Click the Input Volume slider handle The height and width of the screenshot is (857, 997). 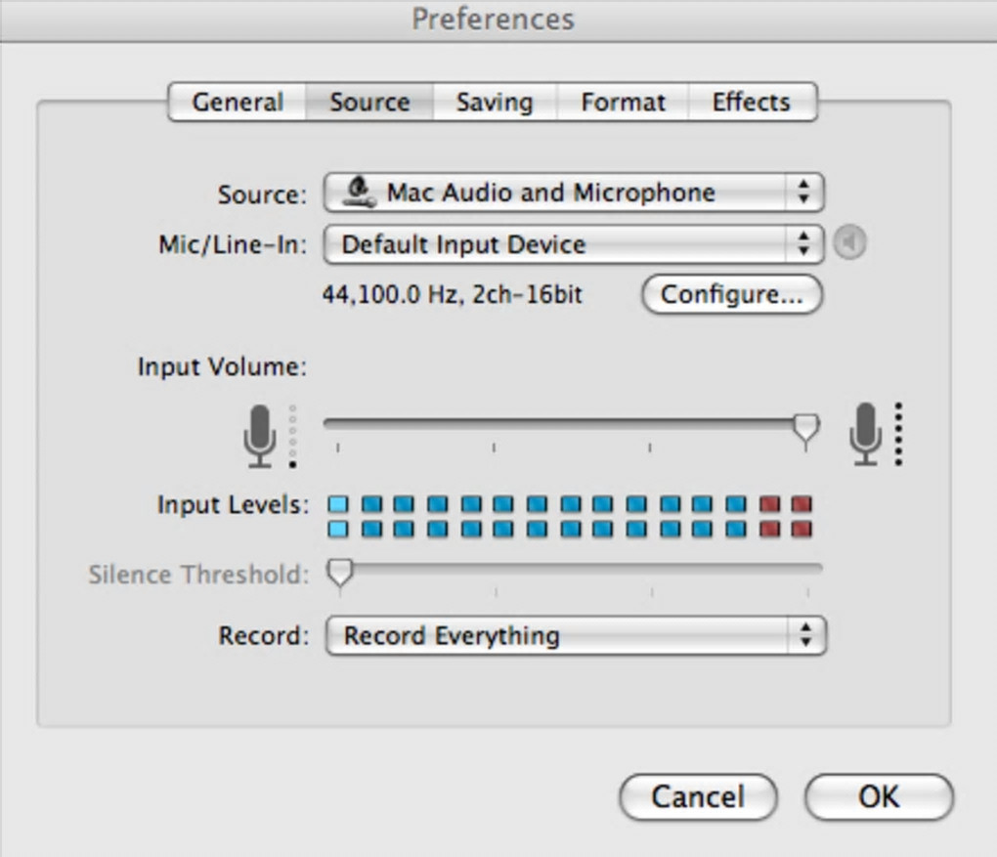[x=805, y=428]
